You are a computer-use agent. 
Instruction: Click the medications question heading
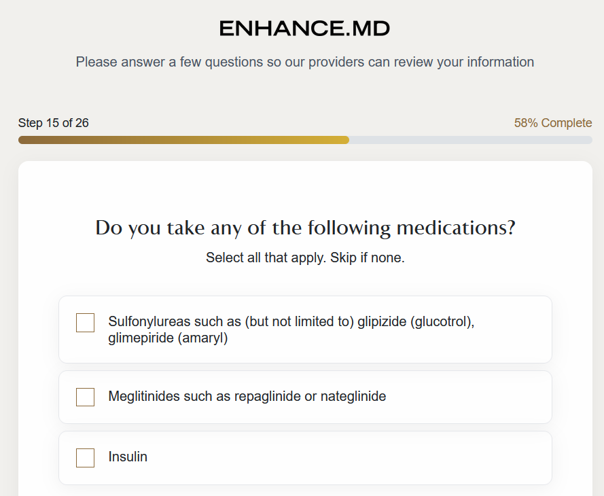coord(305,228)
